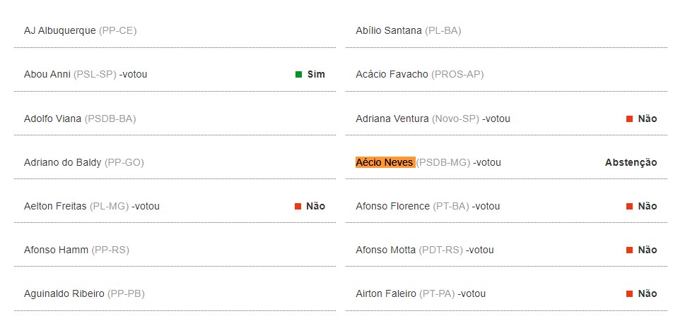Click Abou Anni deputy name
The image size is (685, 328).
[47, 74]
